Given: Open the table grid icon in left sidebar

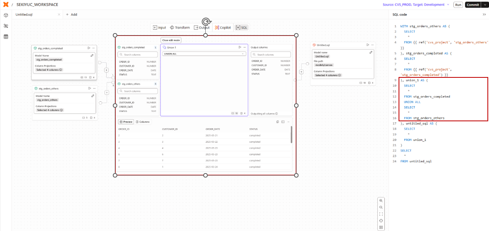Looking at the screenshot, I should point(6,37).
